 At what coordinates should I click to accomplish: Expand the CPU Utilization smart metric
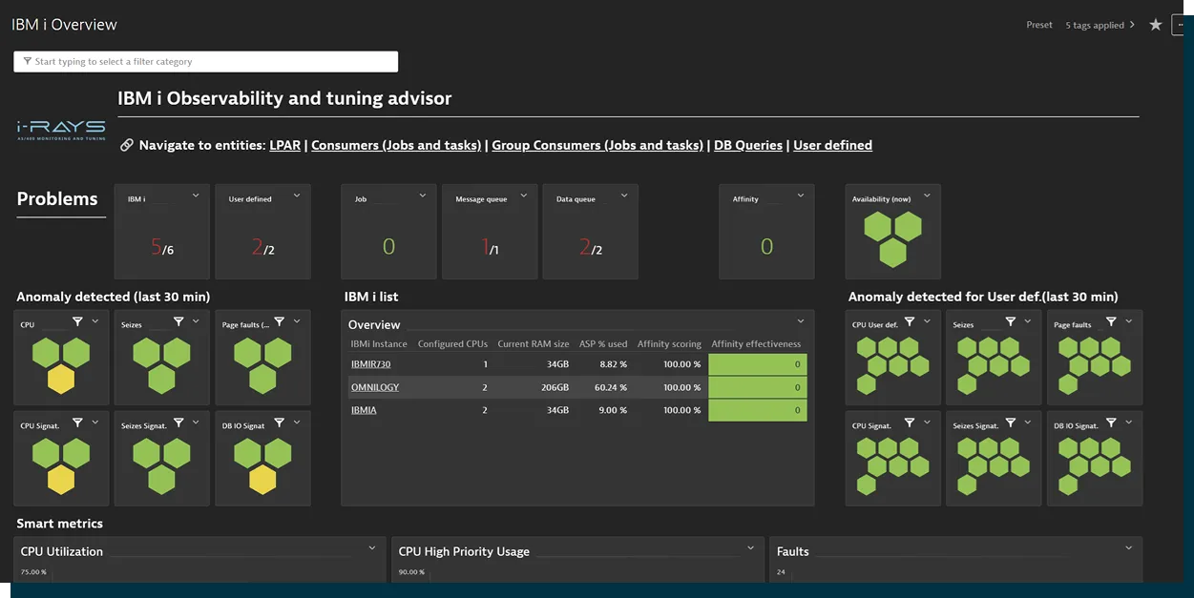[371, 547]
